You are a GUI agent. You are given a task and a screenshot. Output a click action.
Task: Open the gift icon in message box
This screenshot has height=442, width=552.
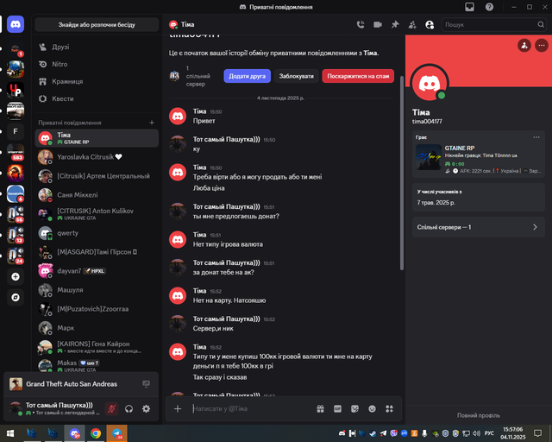[x=320, y=409]
